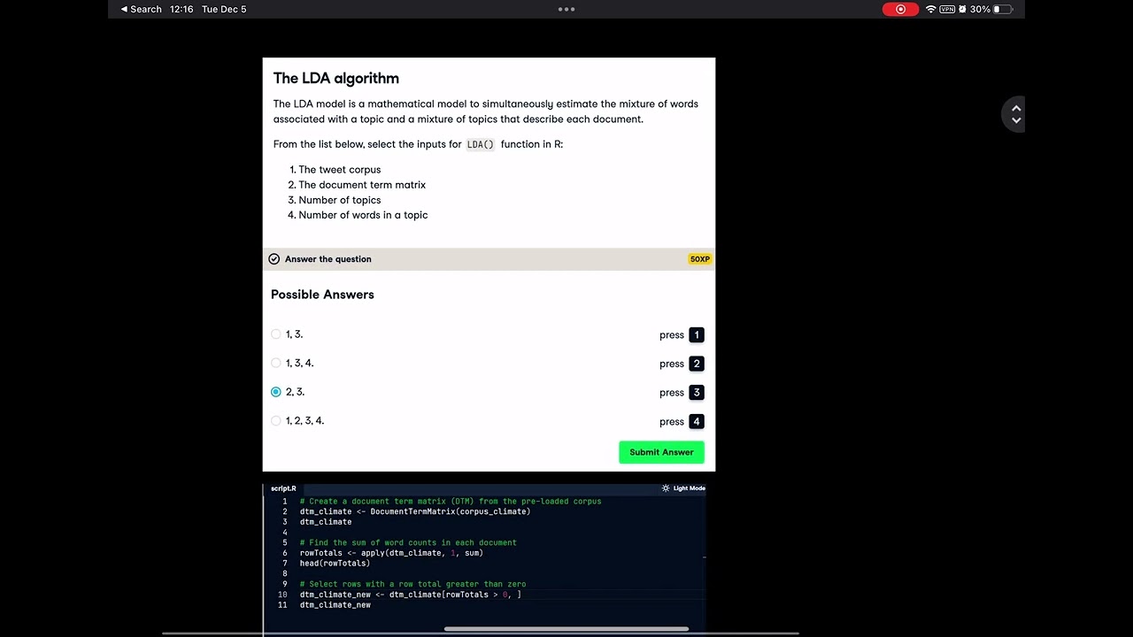Tap the VPN status indicator
1133x637 pixels.
pos(947,9)
